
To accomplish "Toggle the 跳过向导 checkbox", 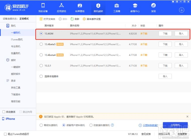I will click(x=21, y=112).
